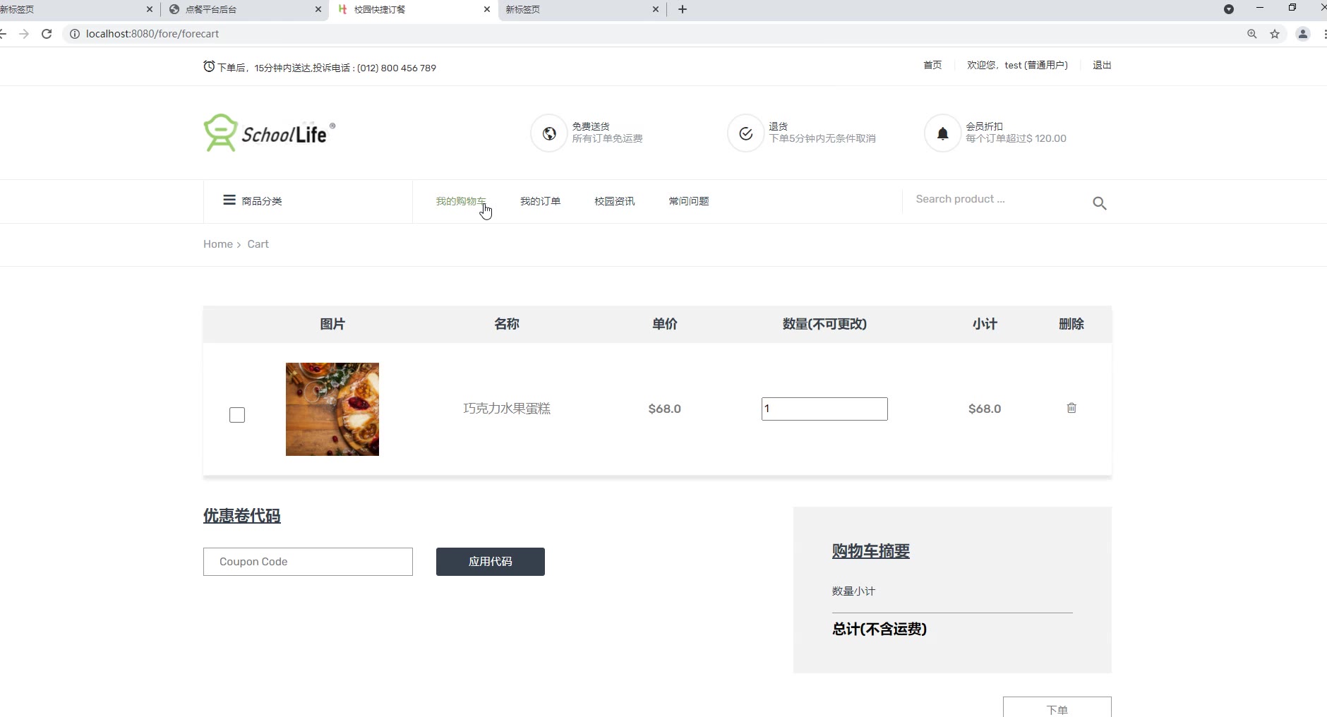Click the quantity input showing 1
Image resolution: width=1327 pixels, height=717 pixels.
pyautogui.click(x=824, y=409)
